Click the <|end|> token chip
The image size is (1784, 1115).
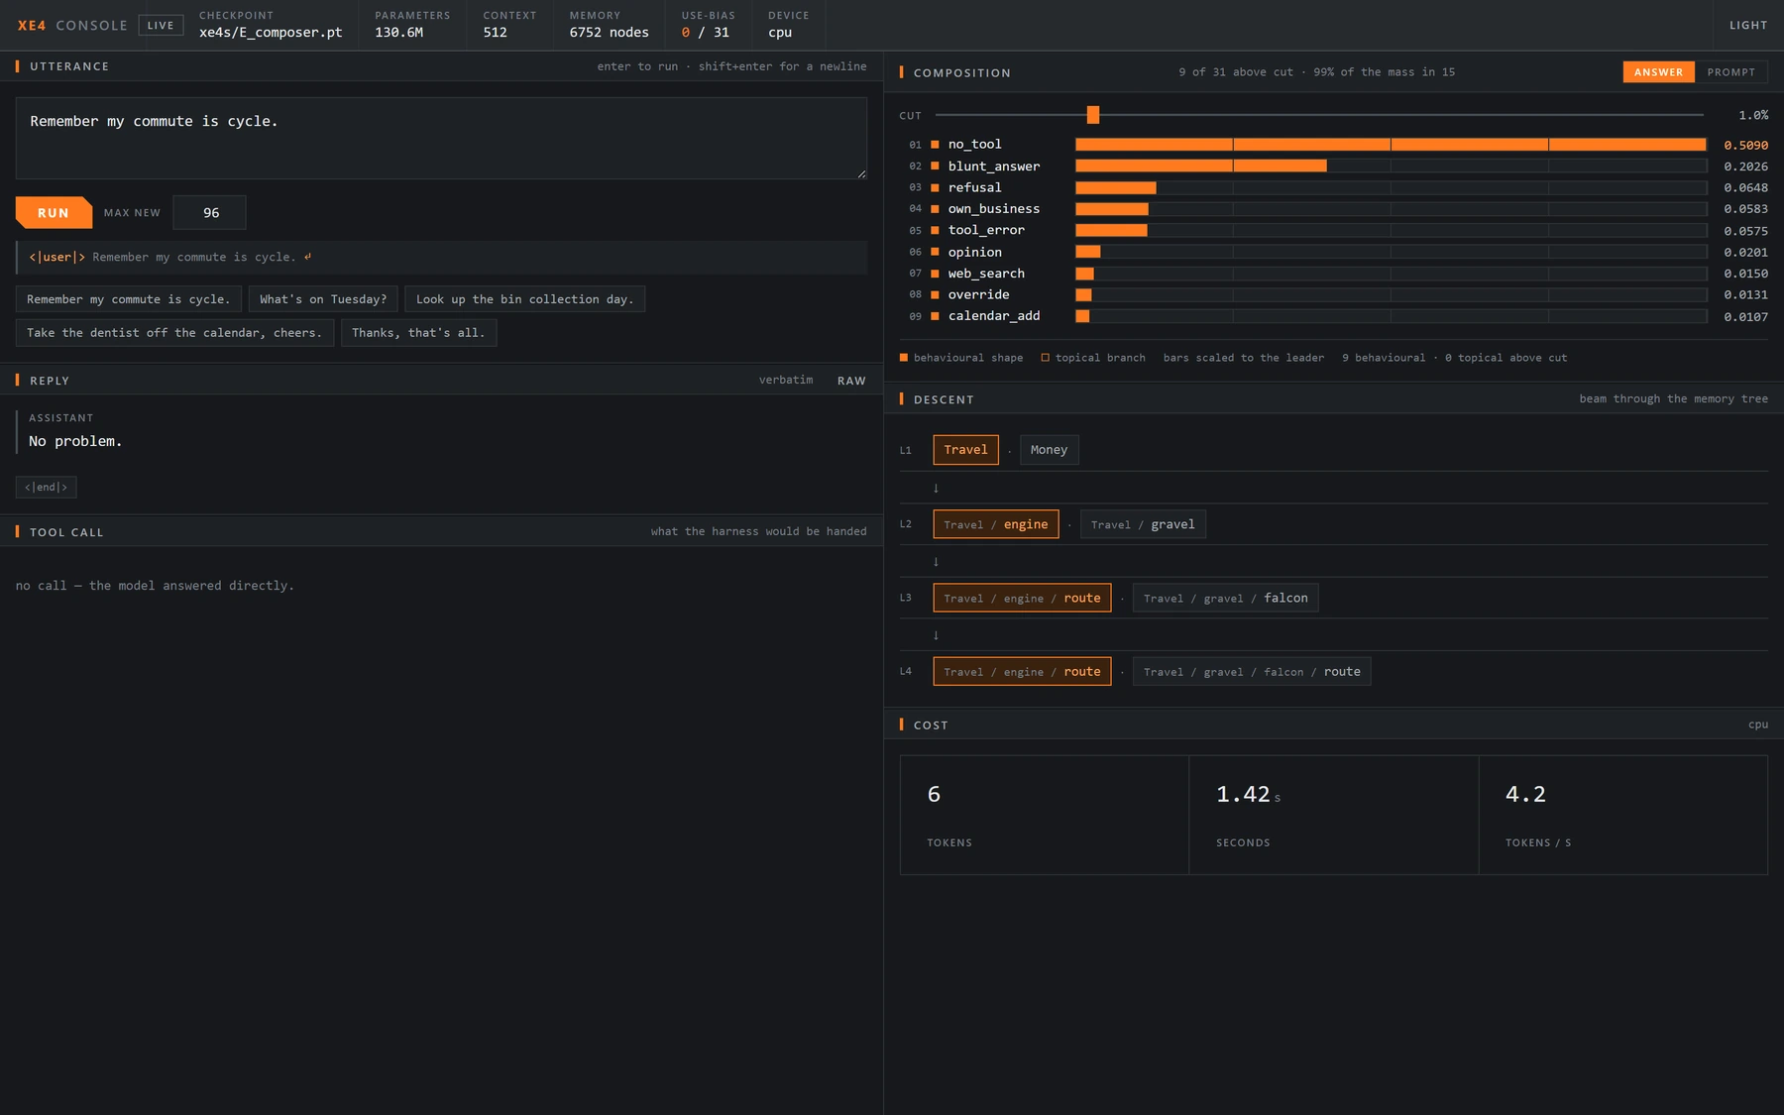coord(47,488)
